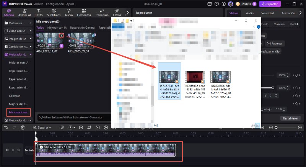Select the Reparación General filter tab
This screenshot has width=306, height=167.
click(x=83, y=28)
